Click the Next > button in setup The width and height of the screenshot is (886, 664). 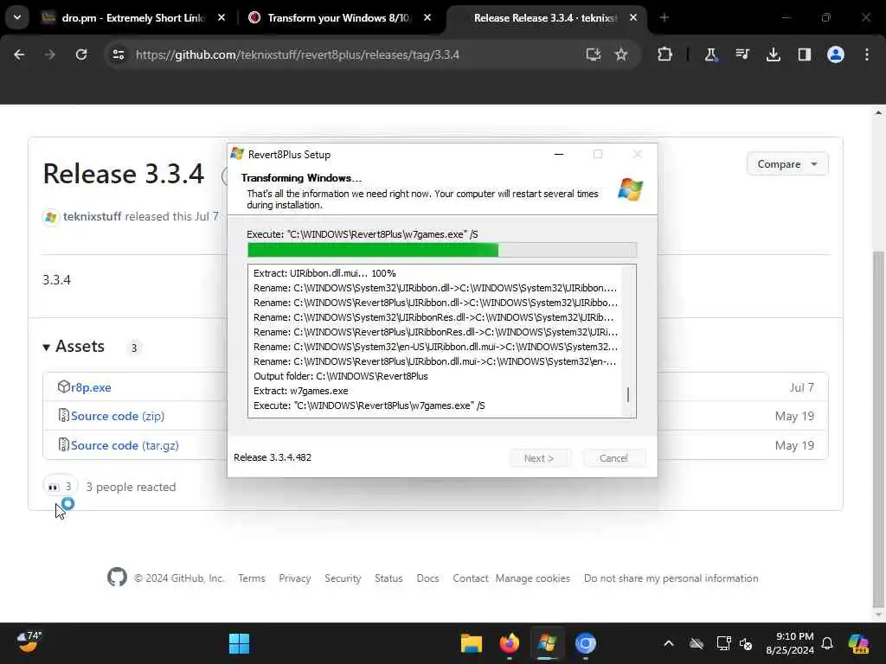(x=539, y=458)
